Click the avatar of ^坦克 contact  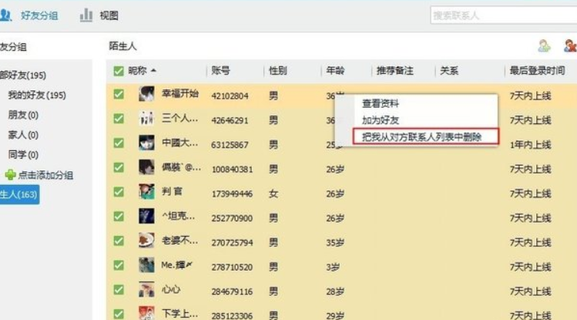[146, 216]
